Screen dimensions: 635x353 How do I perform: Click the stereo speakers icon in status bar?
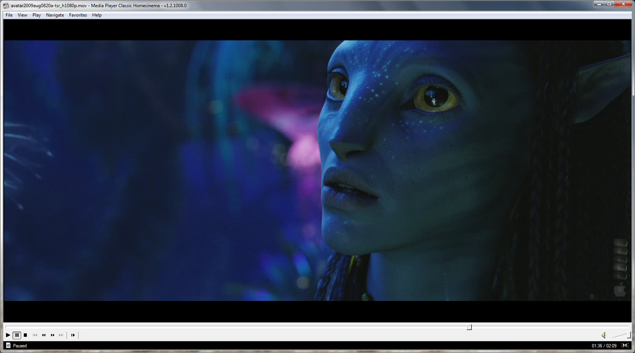click(x=625, y=345)
